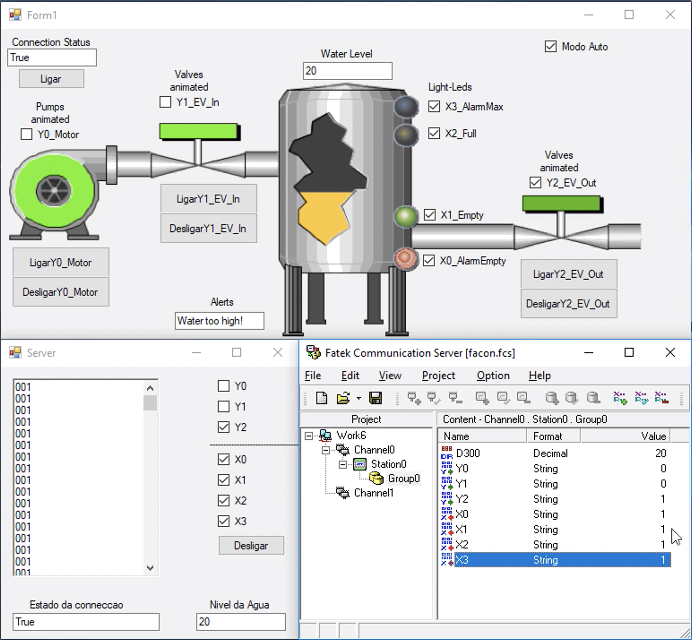
Task: Select the X3 register row in Group0 content
Action: coord(493,560)
